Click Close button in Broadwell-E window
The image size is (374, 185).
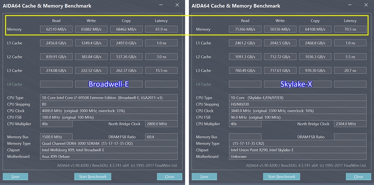click(169, 177)
